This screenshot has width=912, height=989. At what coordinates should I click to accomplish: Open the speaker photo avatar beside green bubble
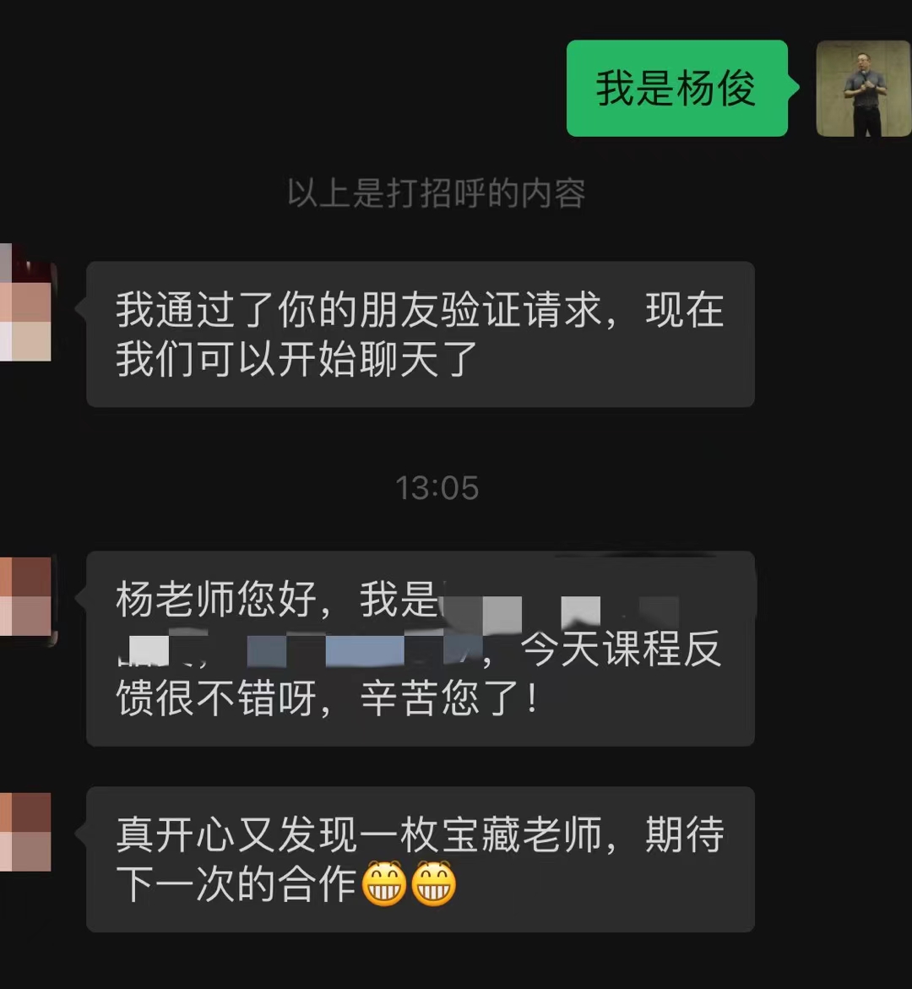[863, 89]
